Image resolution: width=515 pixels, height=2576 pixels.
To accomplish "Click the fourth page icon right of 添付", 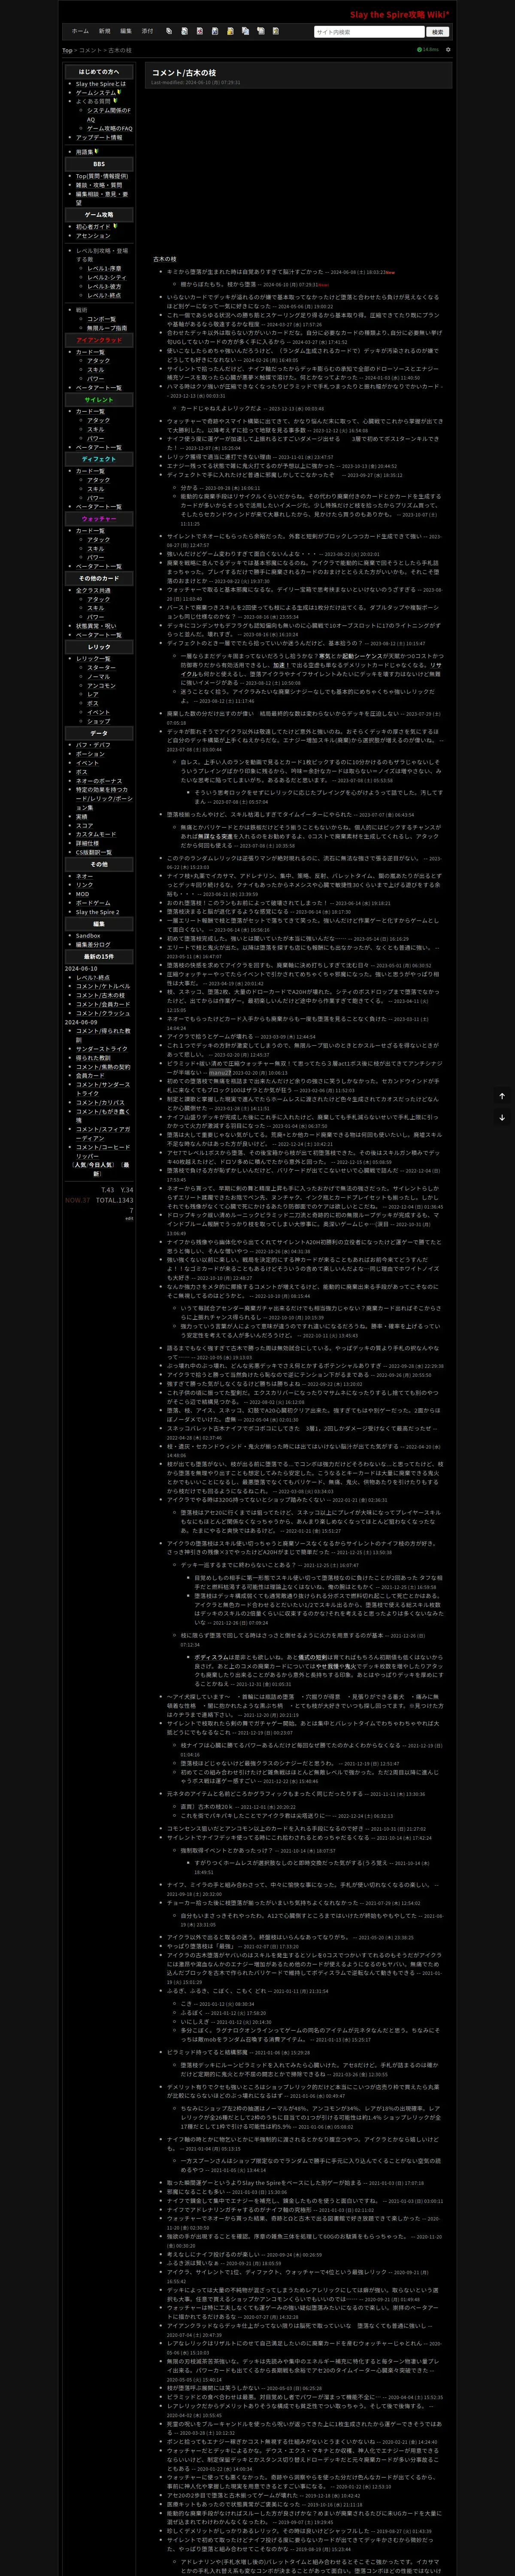I will (x=215, y=31).
